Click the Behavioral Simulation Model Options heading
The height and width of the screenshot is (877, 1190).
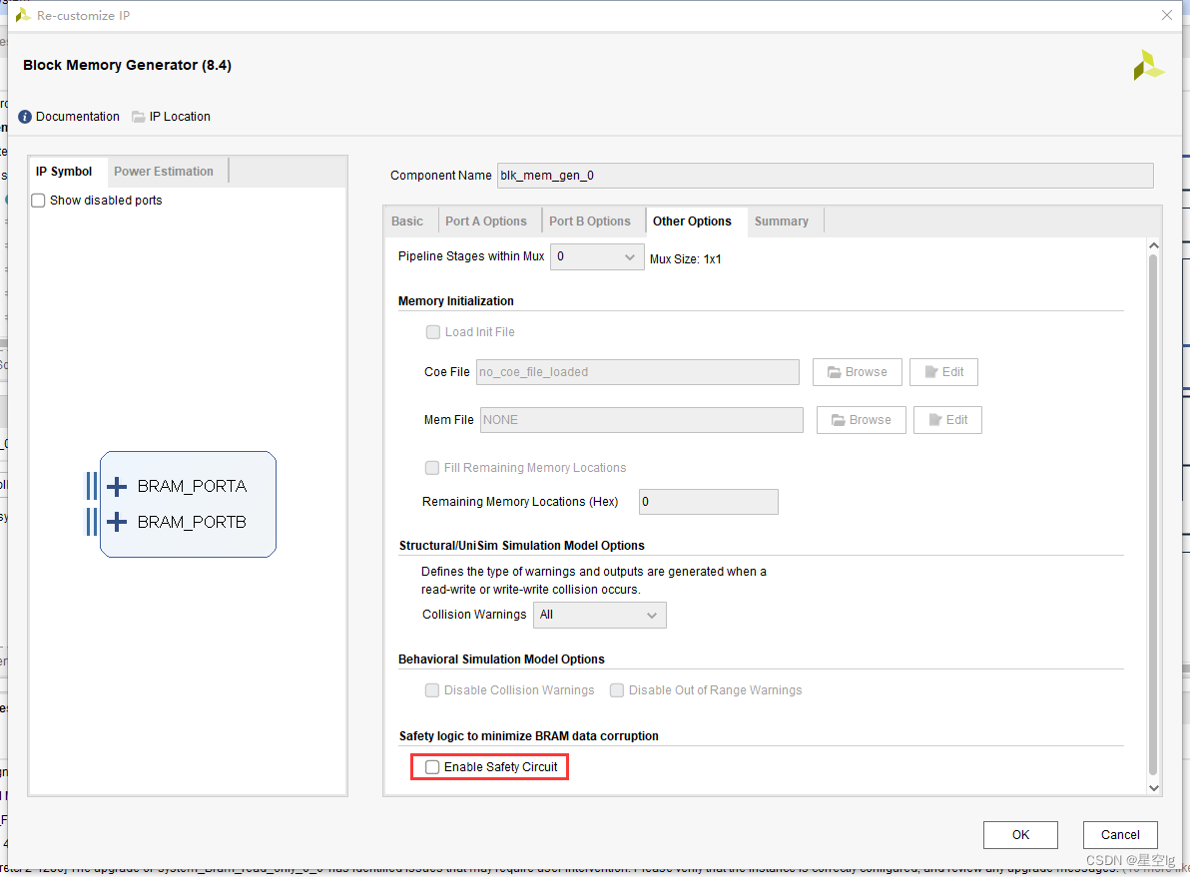click(501, 659)
